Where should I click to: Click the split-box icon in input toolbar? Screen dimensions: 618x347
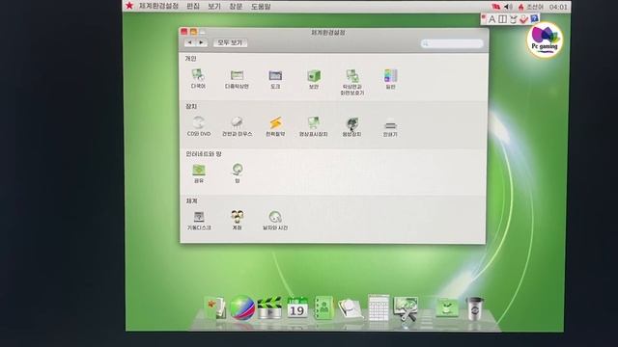[502, 19]
